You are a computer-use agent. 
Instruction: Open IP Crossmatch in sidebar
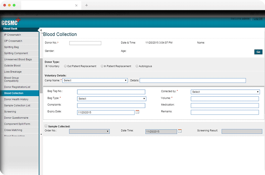coord(19,35)
